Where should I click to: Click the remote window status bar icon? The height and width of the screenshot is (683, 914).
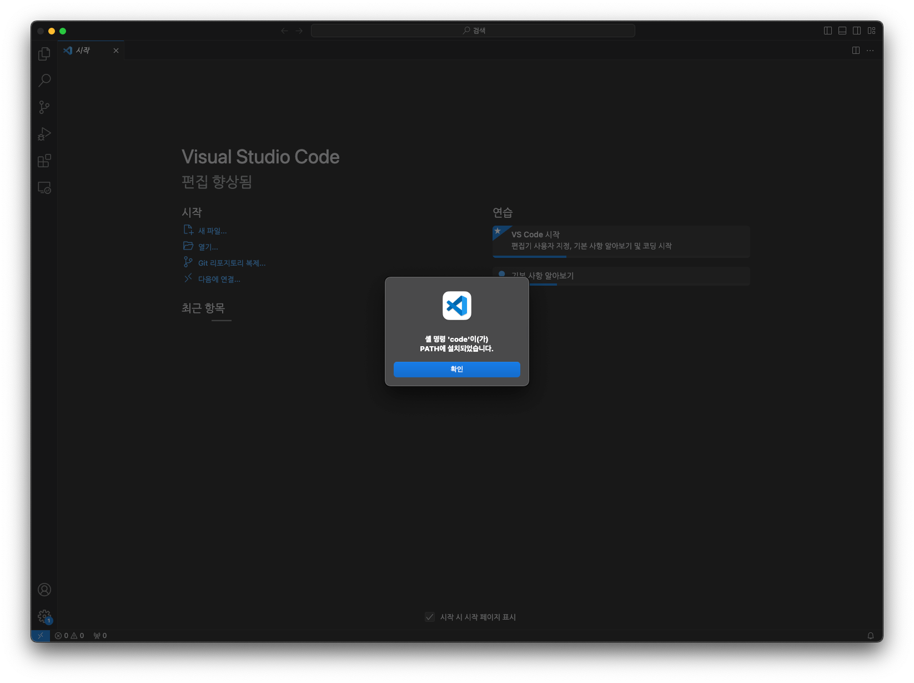(41, 636)
